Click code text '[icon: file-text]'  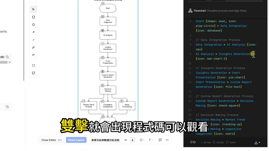228,87
